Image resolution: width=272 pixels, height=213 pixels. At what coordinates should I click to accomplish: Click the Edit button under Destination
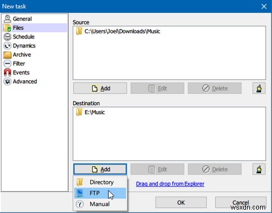coord(157,169)
